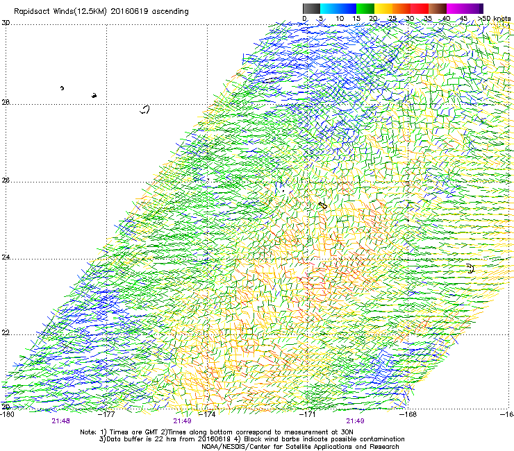Click the "21:49" time between -171 and -168
514x451 pixels.
pos(356,421)
